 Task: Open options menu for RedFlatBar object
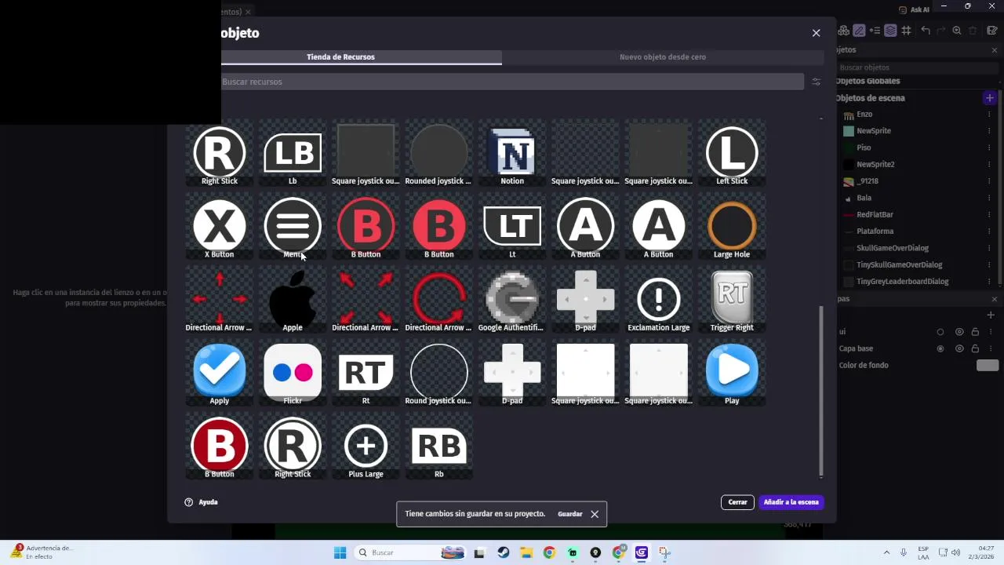989,214
